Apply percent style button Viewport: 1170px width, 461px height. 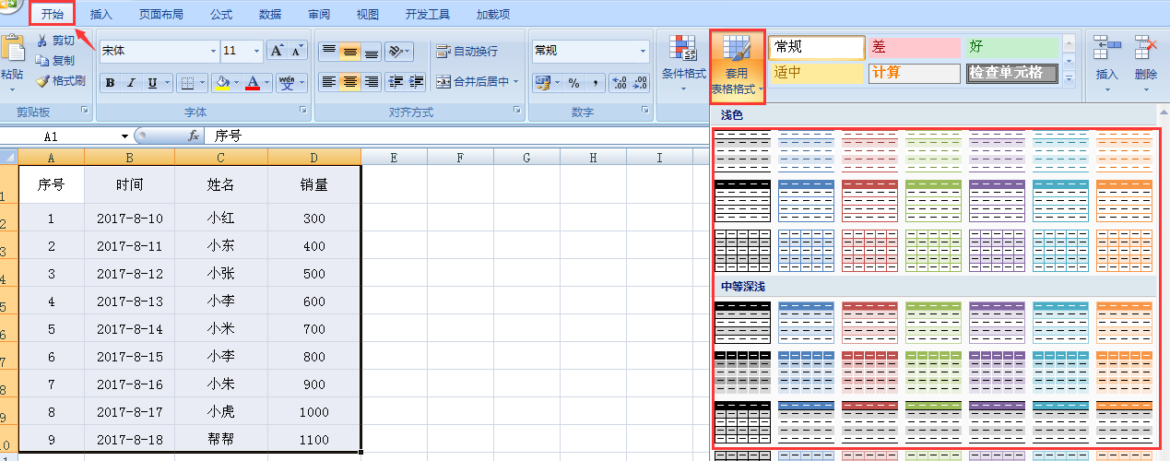click(x=573, y=83)
